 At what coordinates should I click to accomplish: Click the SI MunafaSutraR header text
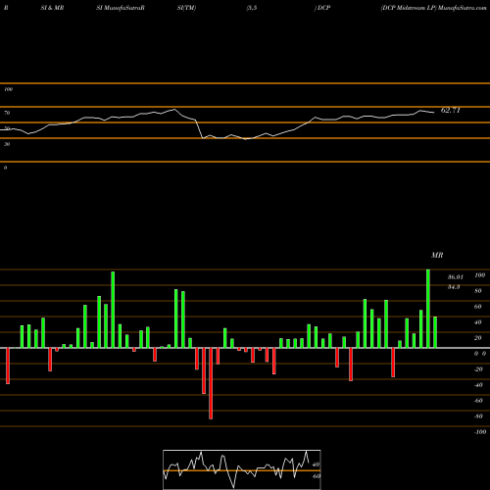tap(121, 8)
